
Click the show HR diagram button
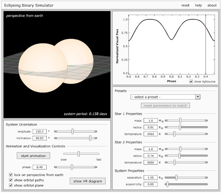[87, 181]
